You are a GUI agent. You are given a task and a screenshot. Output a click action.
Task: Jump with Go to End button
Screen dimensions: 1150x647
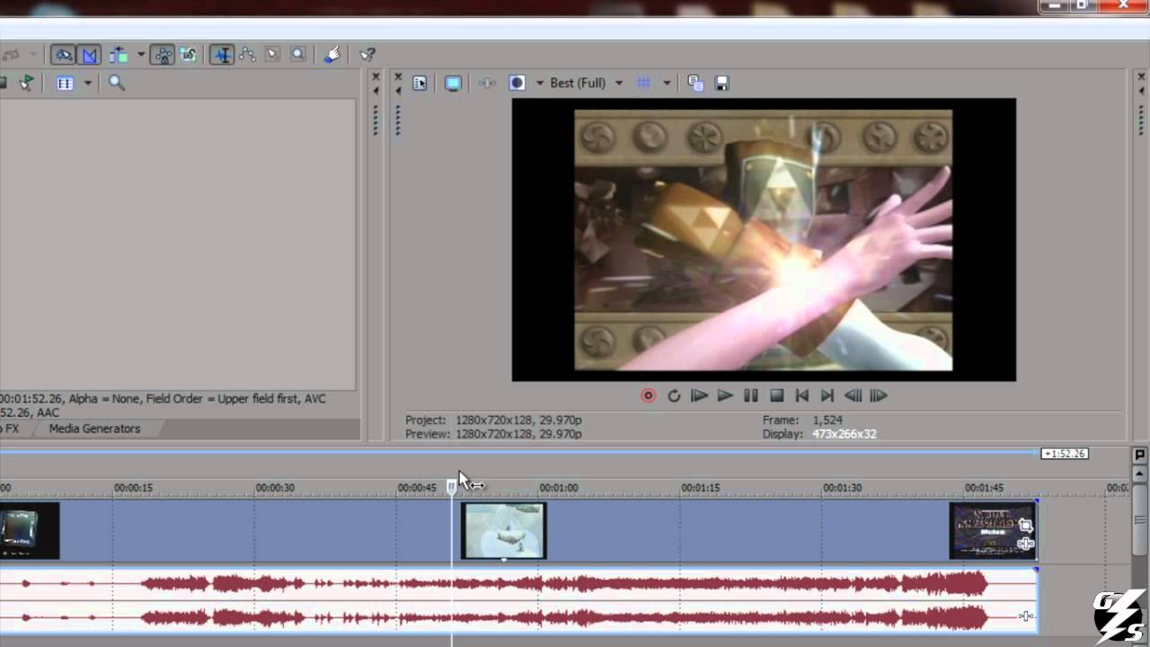click(x=827, y=395)
